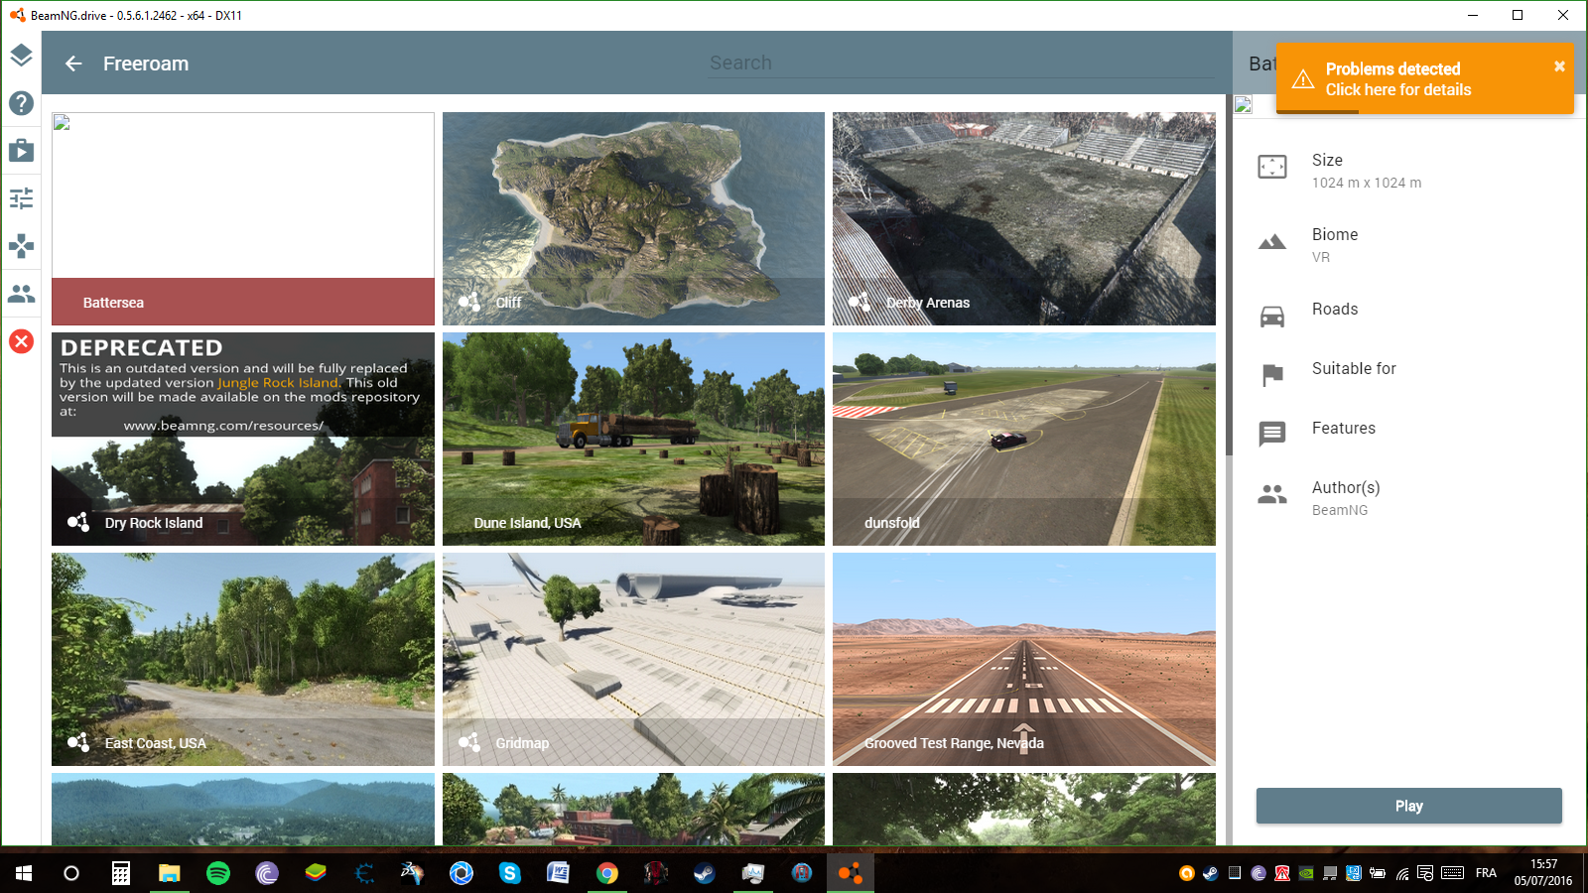
Task: Open Spotify from the taskbar
Action: pyautogui.click(x=218, y=873)
